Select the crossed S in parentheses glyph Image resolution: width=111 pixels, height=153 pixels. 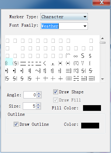pos(16,63)
